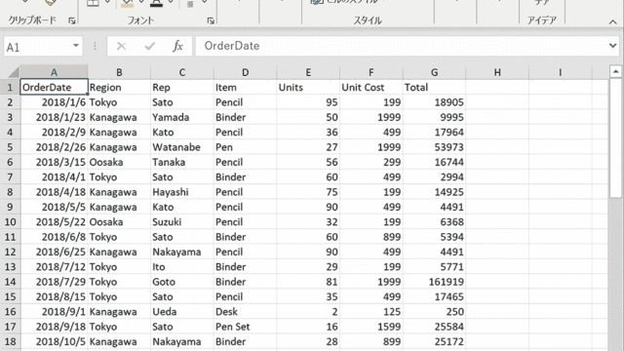Image resolution: width=624 pixels, height=351 pixels.
Task: Click the formula bar enter checkmark icon
Action: tap(150, 47)
